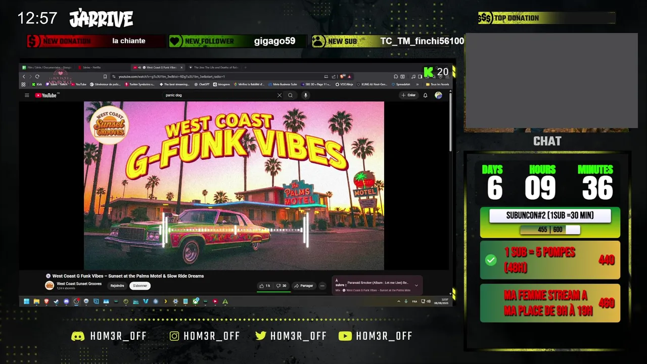Open File Explorer from the taskbar
647x364 pixels.
point(36,301)
